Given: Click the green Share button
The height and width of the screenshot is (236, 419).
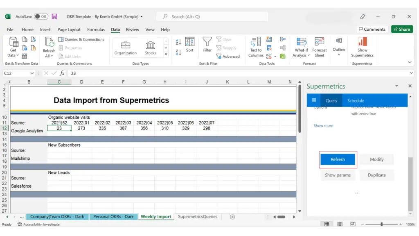Looking at the screenshot, I should [x=402, y=29].
